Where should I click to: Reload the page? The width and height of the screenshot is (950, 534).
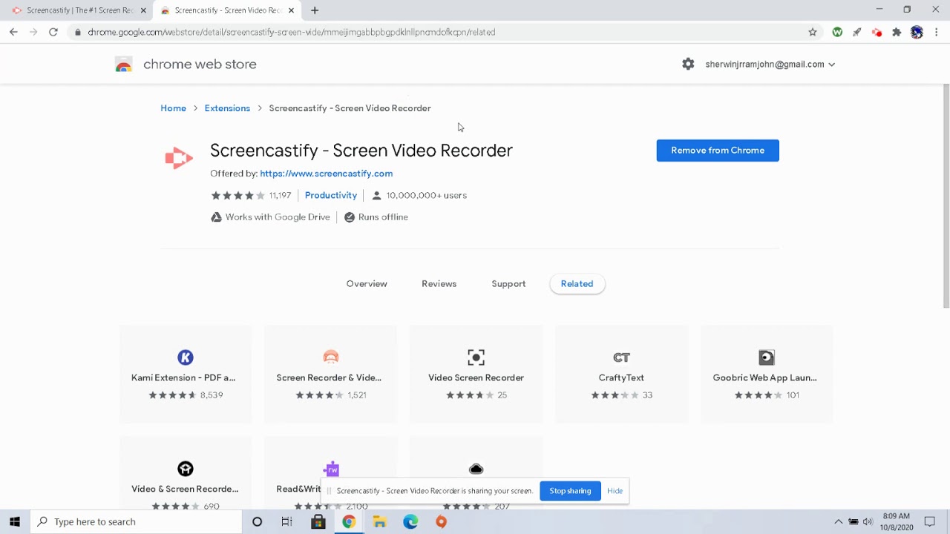tap(53, 32)
